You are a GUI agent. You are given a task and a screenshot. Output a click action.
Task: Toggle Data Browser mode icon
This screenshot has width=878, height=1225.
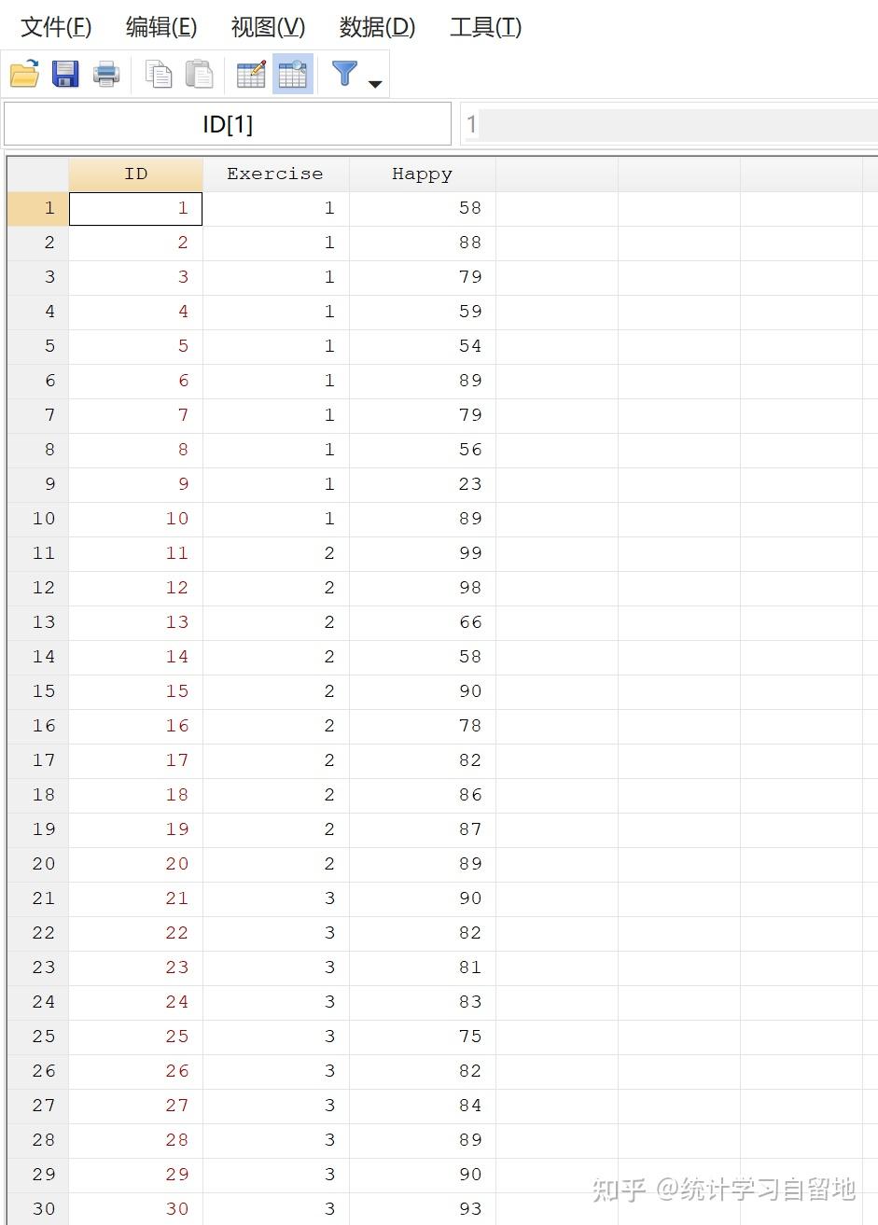tap(293, 74)
